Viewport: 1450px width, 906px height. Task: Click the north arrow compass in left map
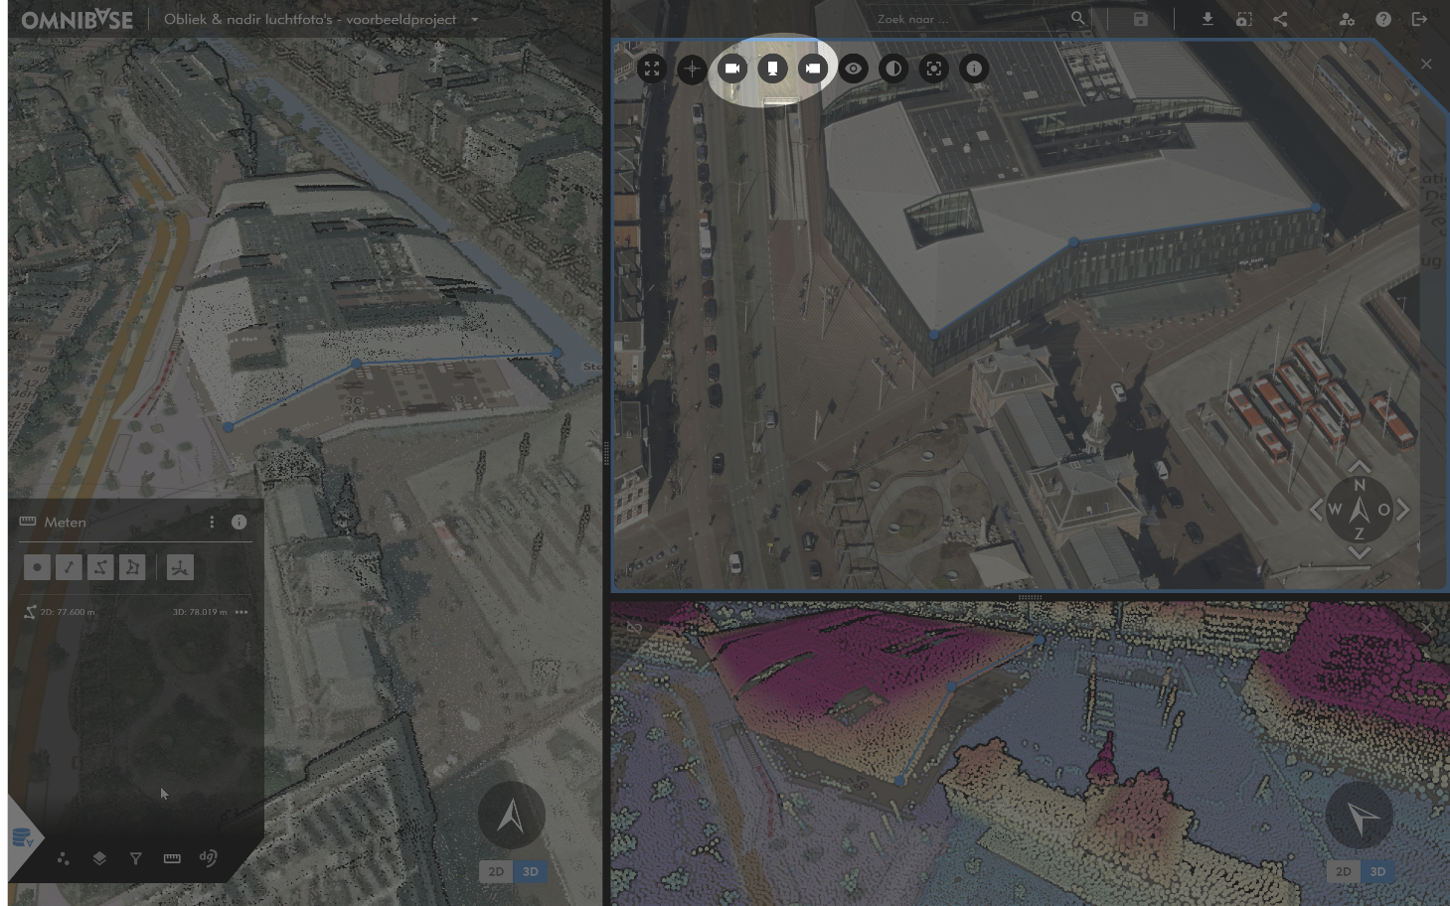tap(511, 816)
